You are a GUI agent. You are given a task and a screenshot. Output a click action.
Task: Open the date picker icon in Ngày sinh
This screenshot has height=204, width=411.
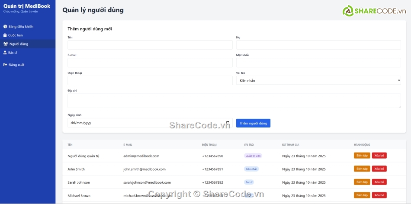228,123
